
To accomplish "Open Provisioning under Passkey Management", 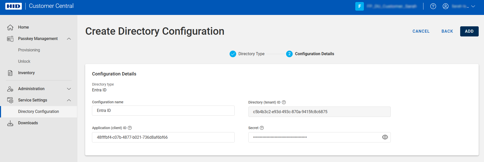I will point(29,50).
